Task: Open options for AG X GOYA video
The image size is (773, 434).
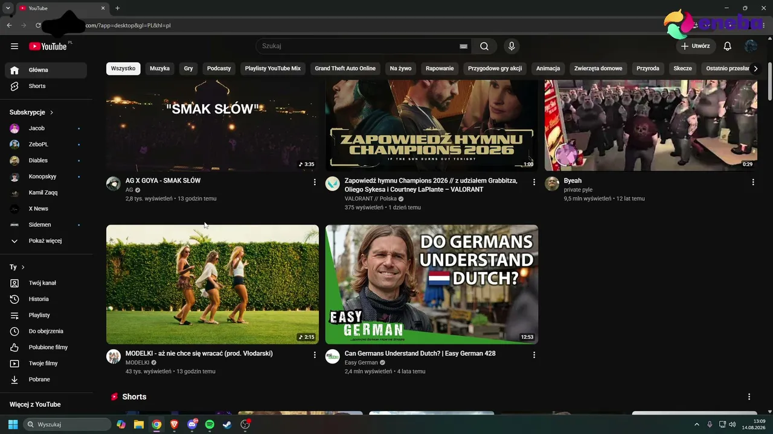Action: tap(315, 182)
